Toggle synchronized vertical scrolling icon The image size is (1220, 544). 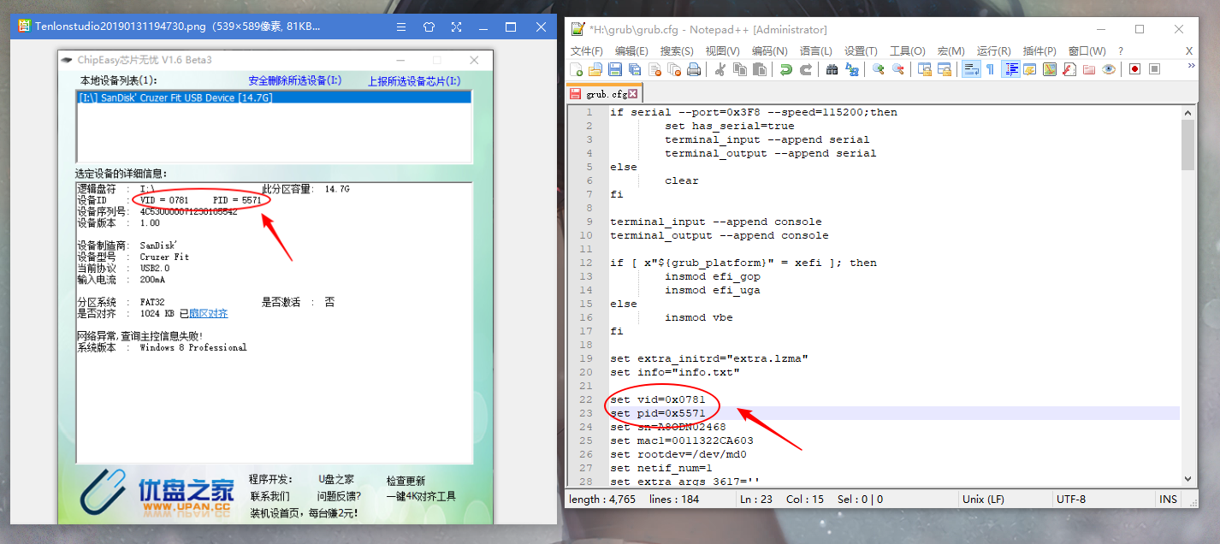click(x=924, y=69)
